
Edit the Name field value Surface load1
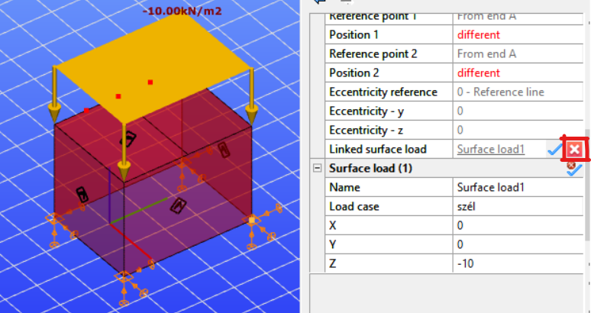[518, 187]
